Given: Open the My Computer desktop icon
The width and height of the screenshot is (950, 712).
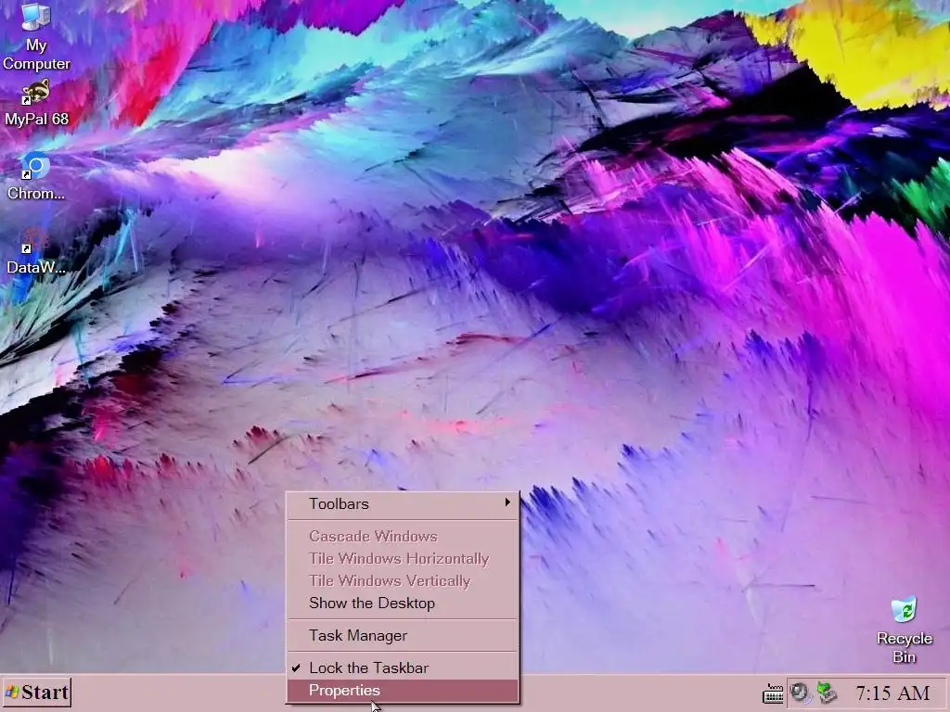Looking at the screenshot, I should coord(36,36).
